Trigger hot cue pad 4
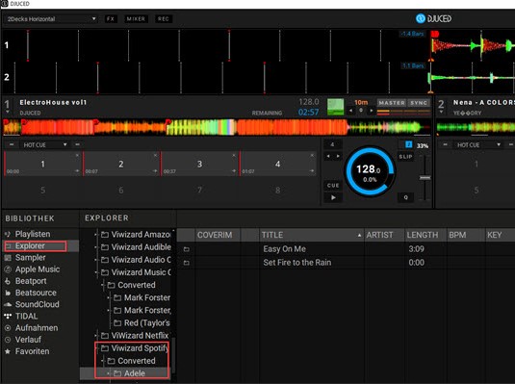Viewport: 515px width, 384px height. 277,164
